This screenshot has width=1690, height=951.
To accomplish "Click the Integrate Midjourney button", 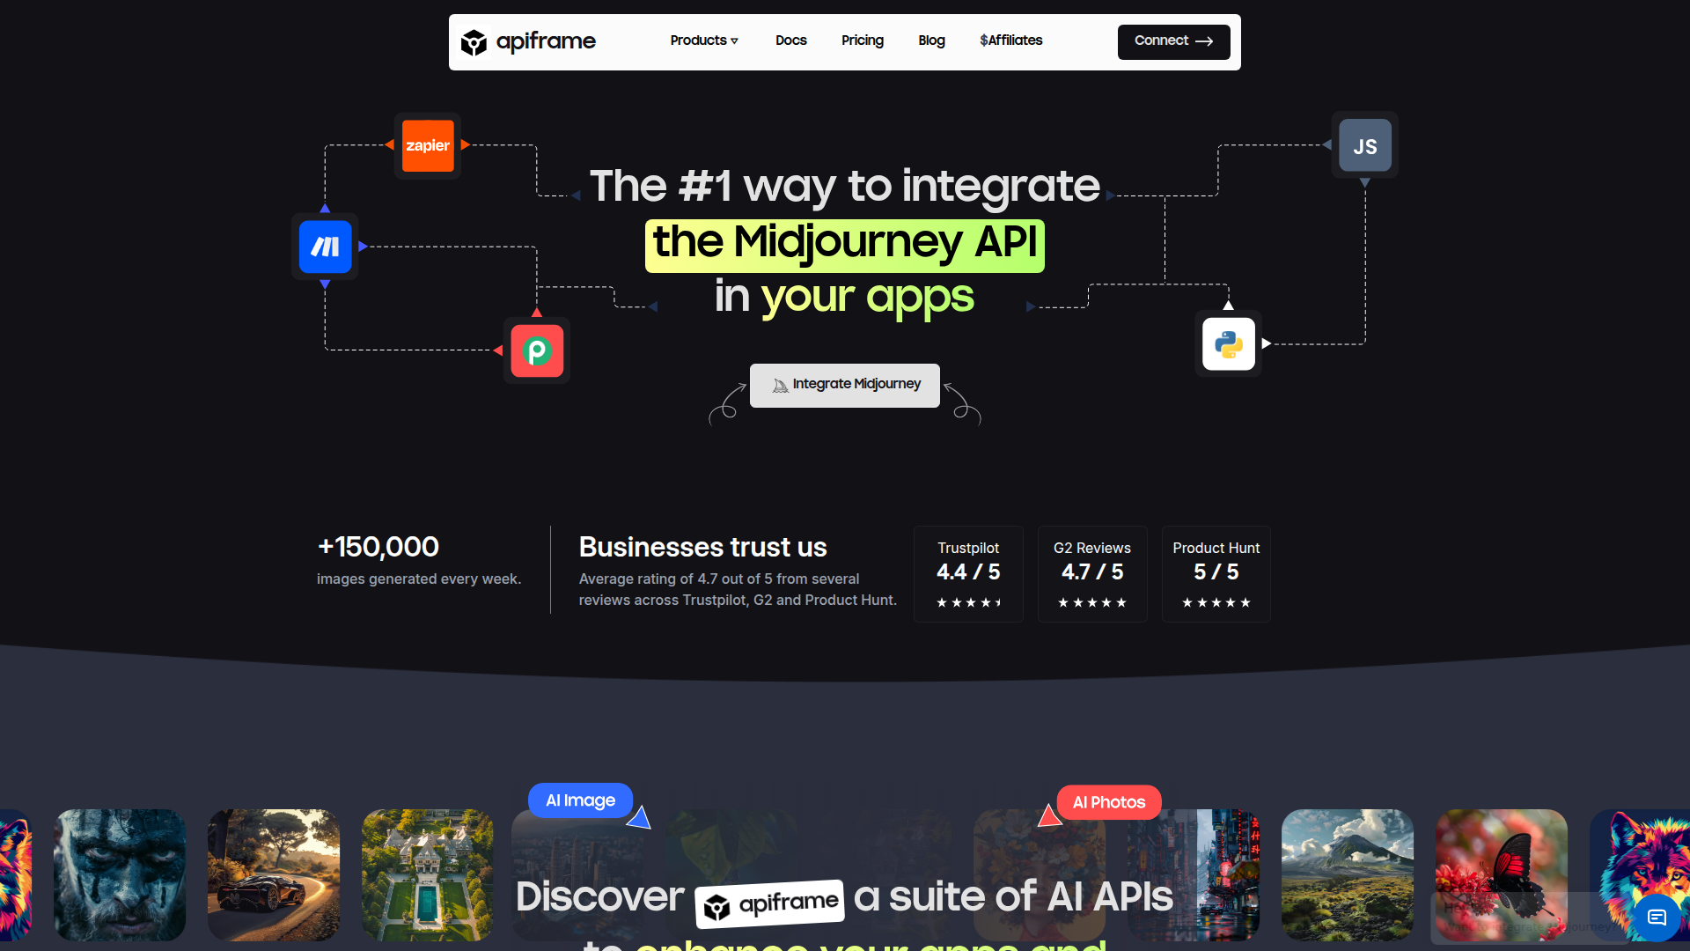I will [844, 385].
